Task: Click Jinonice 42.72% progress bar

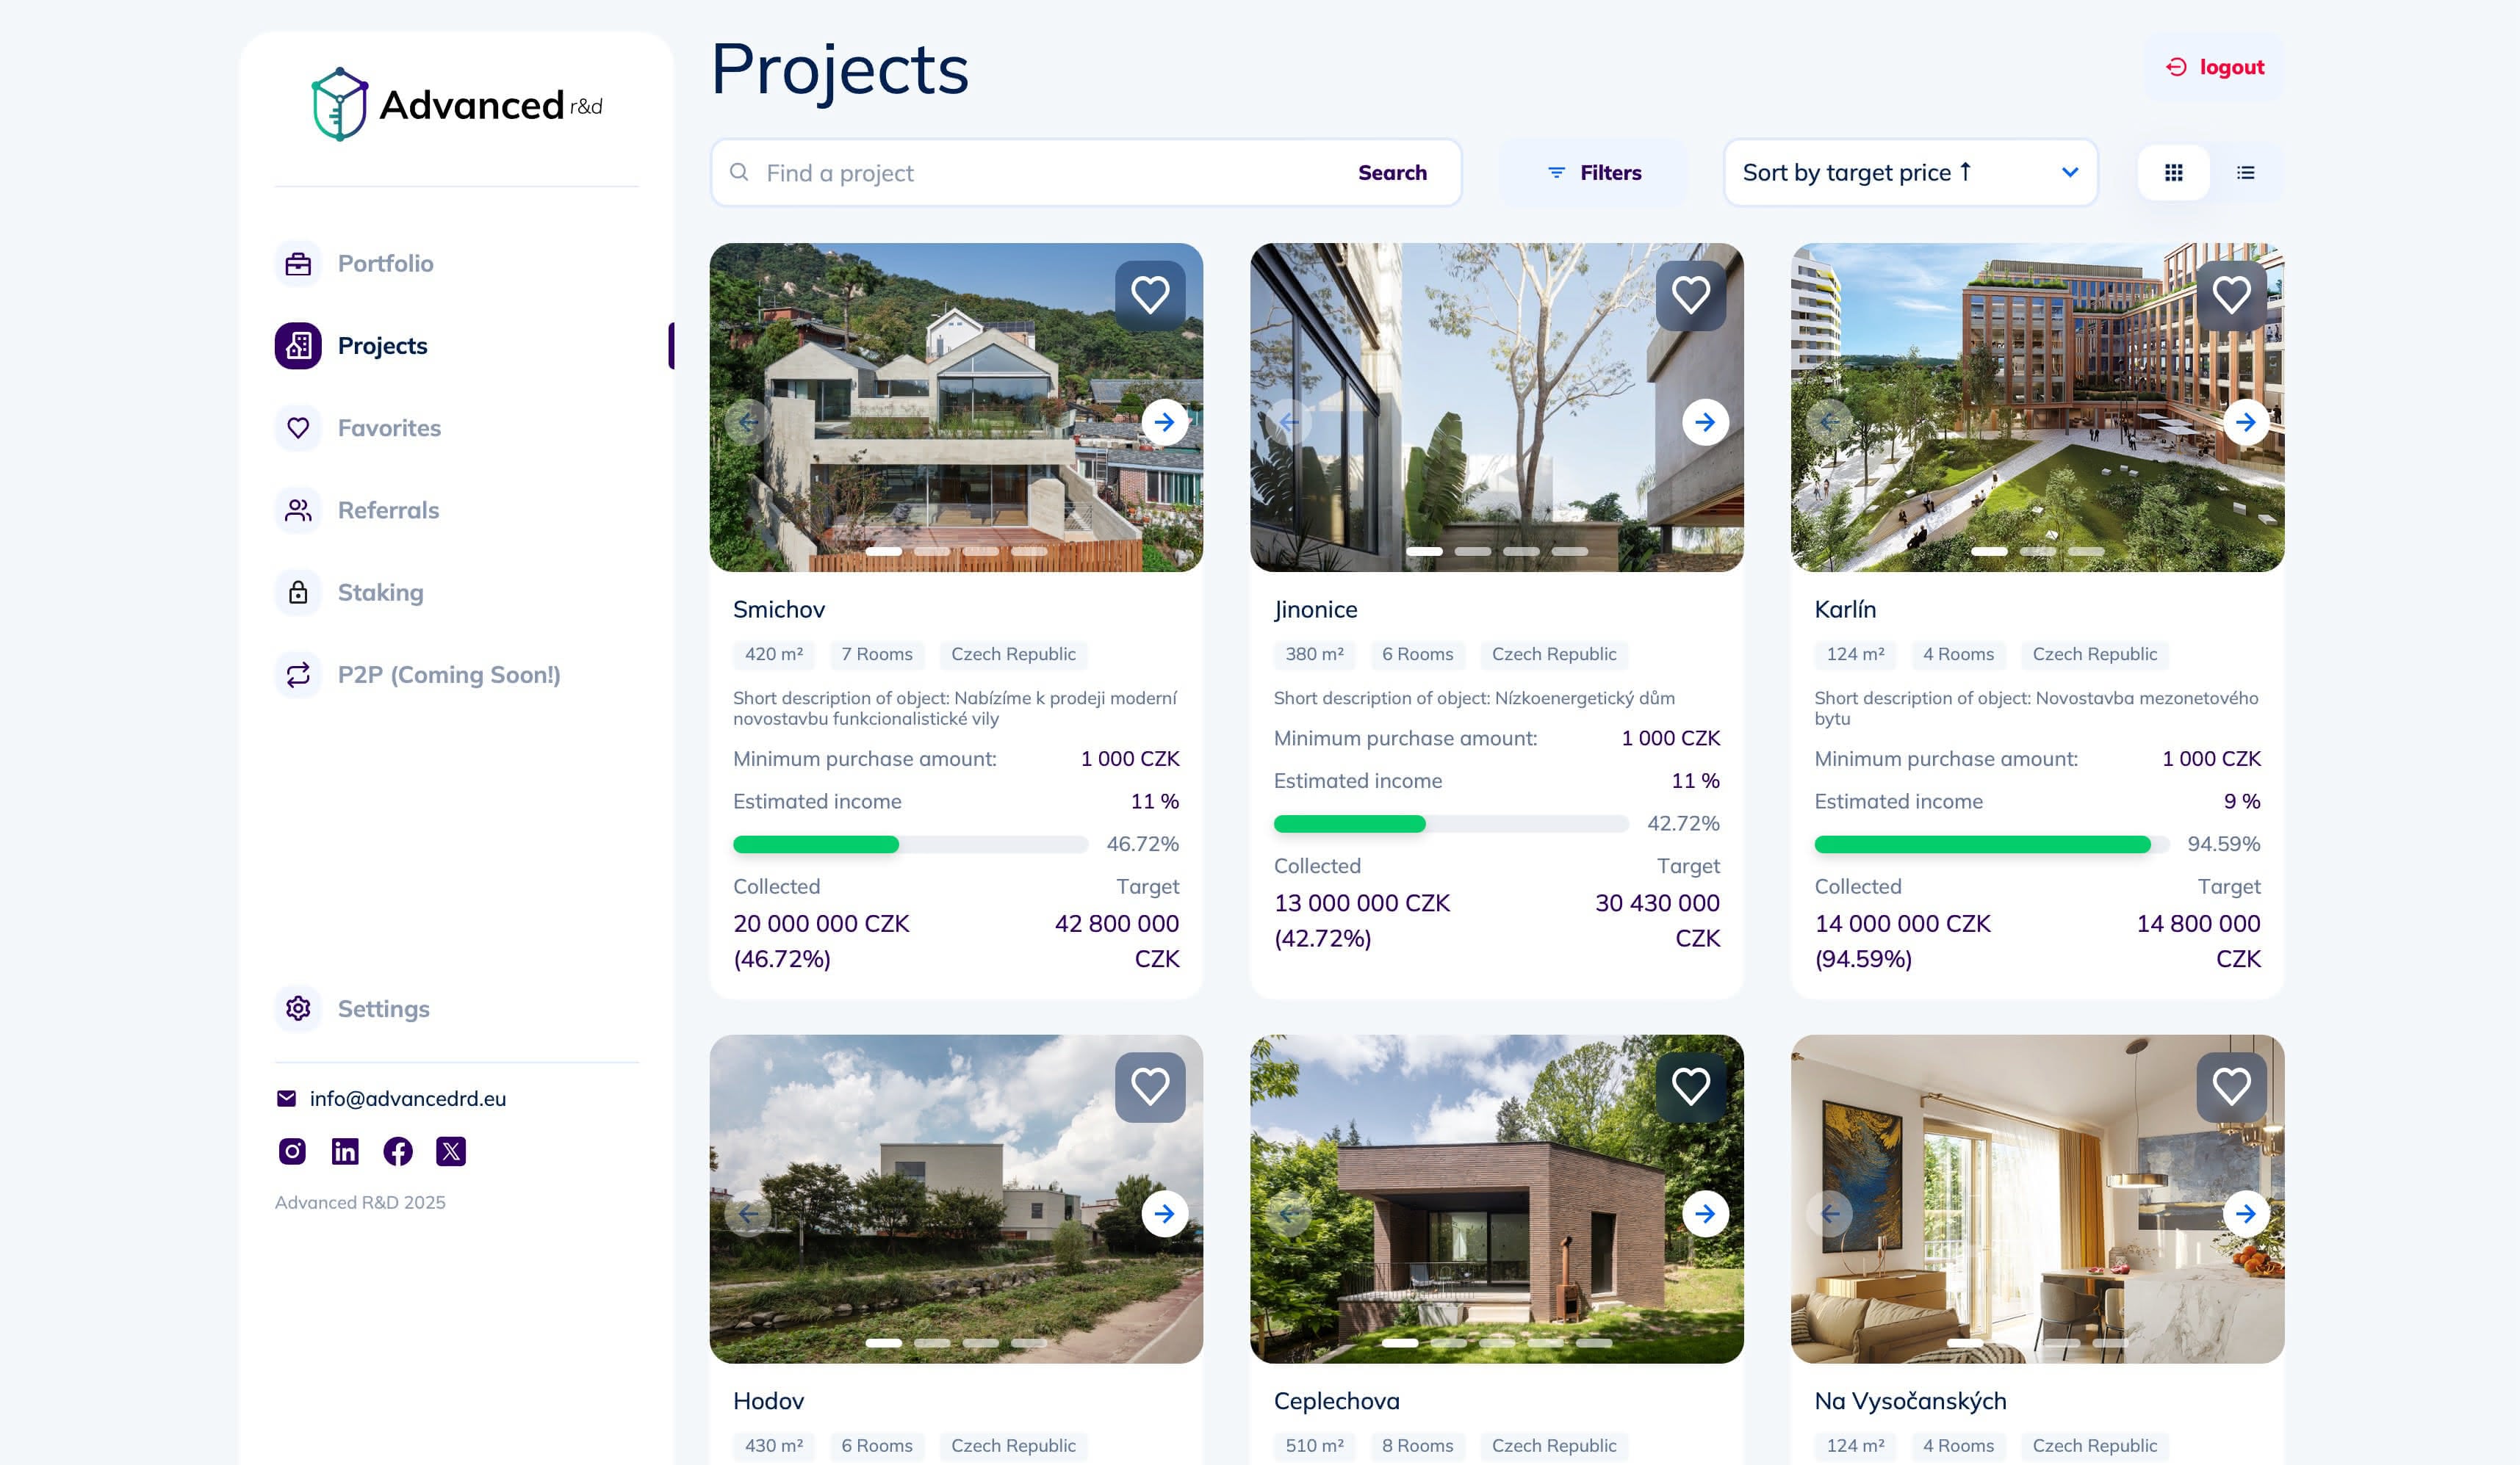Action: point(1451,823)
